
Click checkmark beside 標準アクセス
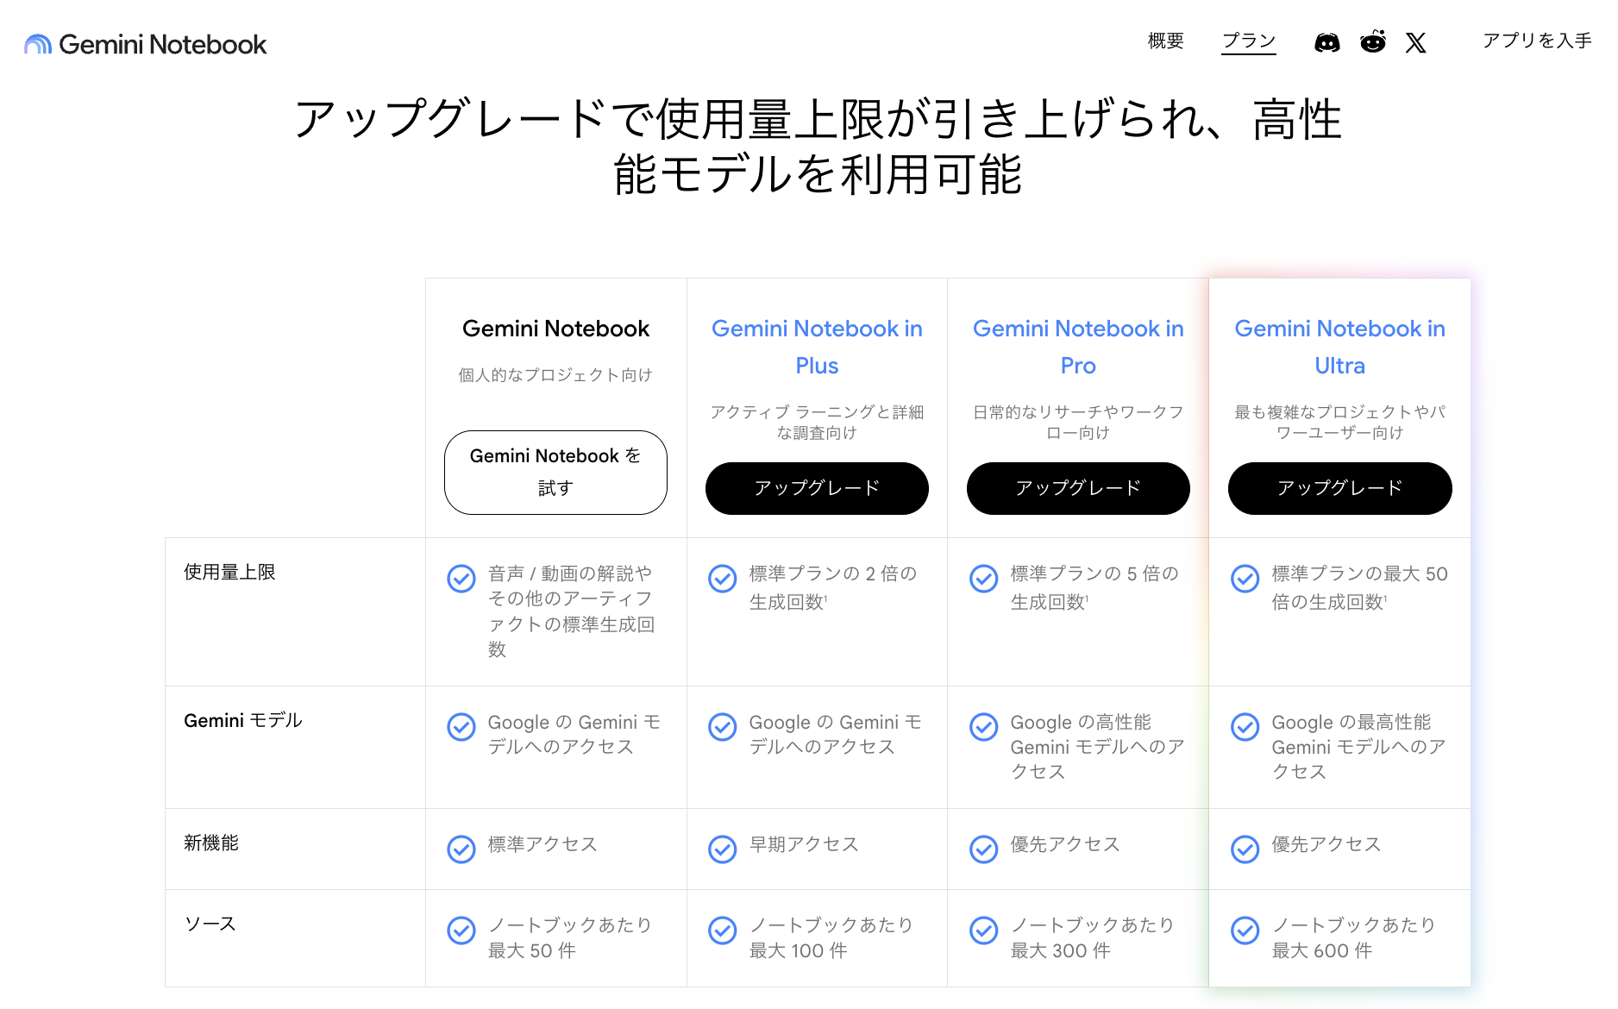click(x=461, y=849)
